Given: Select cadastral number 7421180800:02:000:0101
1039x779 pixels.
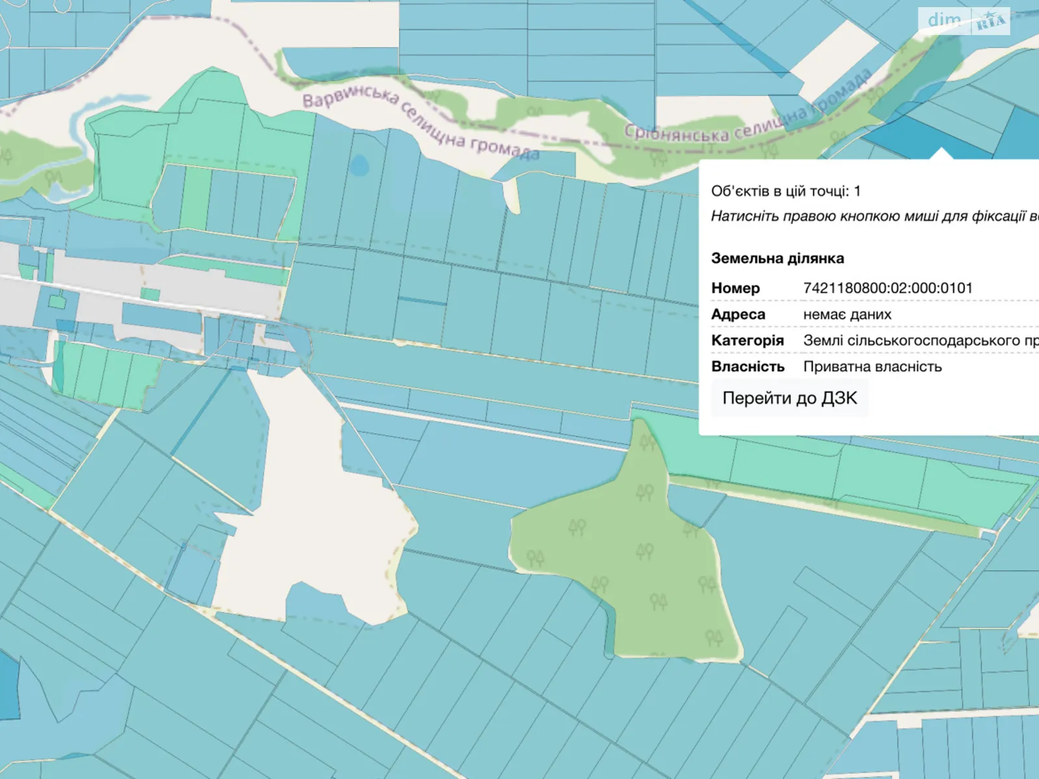Looking at the screenshot, I should tap(888, 288).
